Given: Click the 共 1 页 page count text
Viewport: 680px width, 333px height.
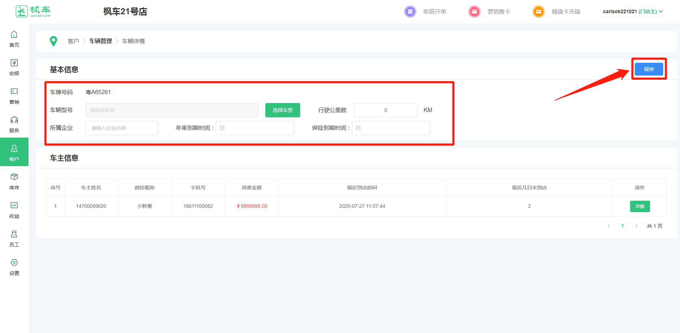Looking at the screenshot, I should coord(655,226).
